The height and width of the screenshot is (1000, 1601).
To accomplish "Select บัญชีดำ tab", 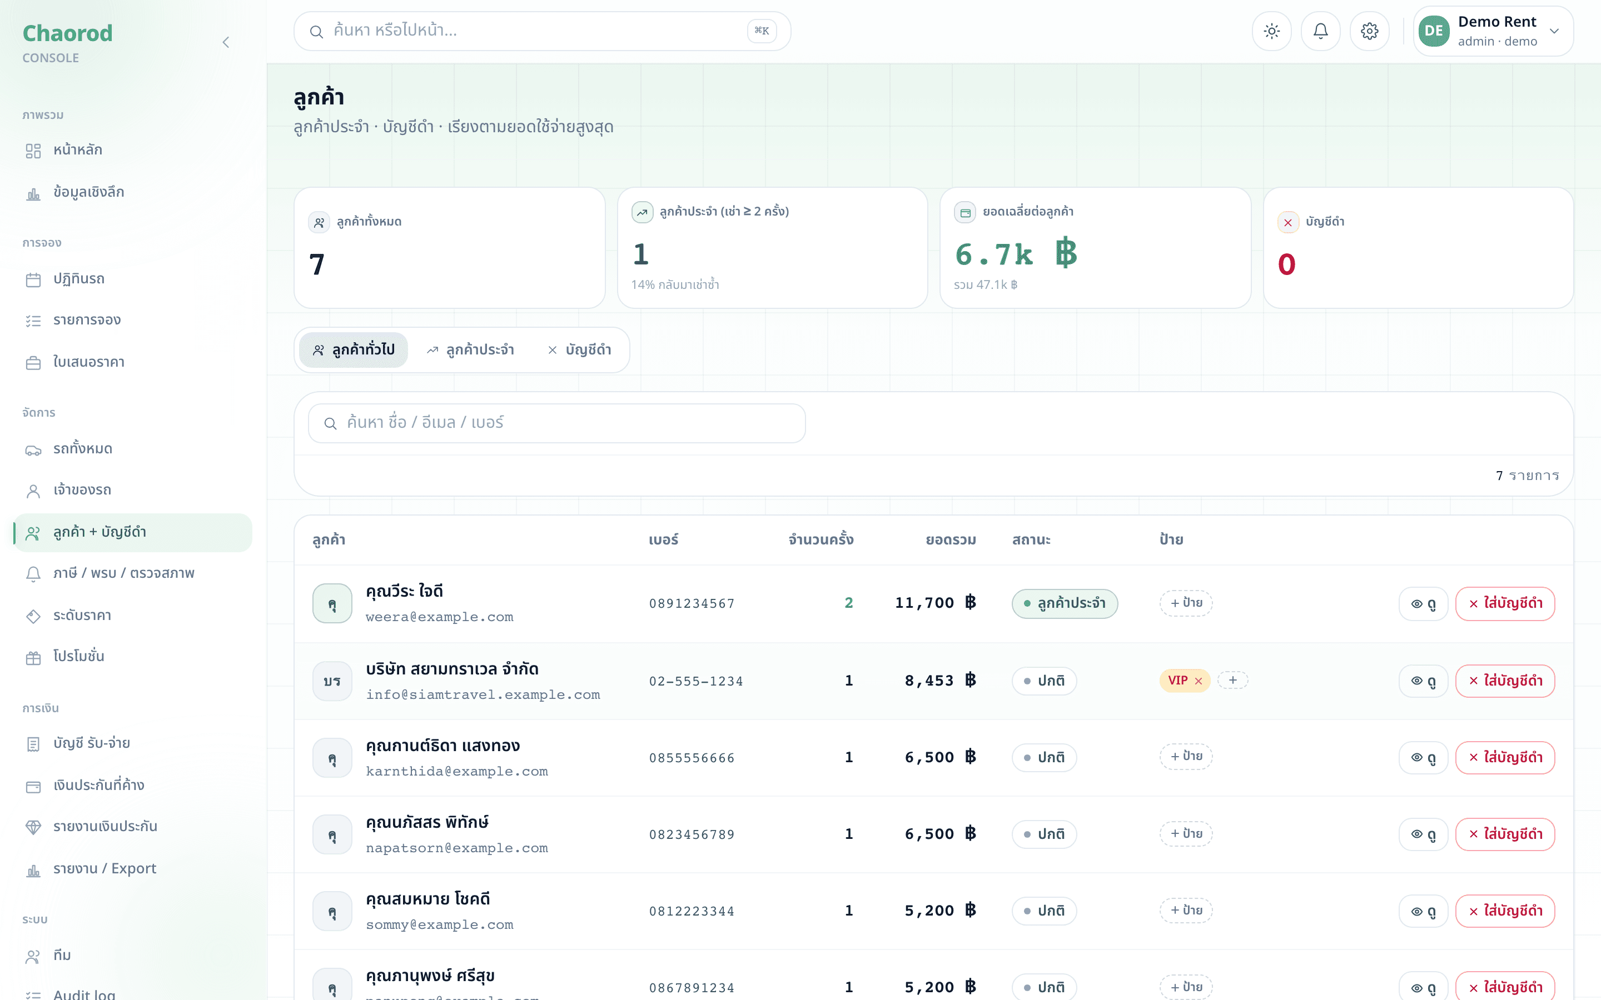I will coord(580,350).
